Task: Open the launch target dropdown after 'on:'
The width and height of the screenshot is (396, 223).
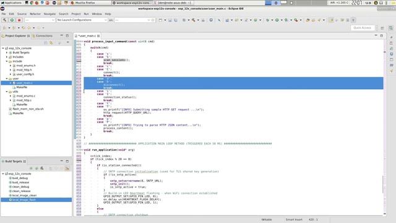Action: [x=132, y=20]
